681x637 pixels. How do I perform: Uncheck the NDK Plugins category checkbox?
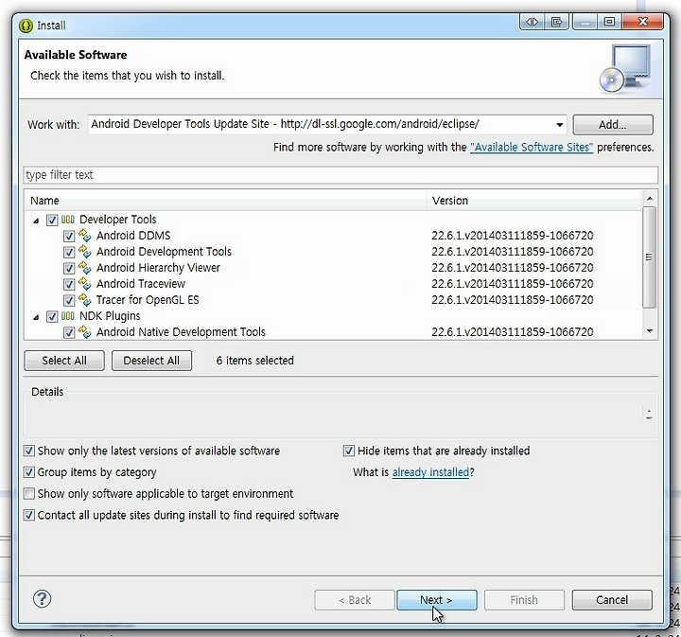click(52, 316)
